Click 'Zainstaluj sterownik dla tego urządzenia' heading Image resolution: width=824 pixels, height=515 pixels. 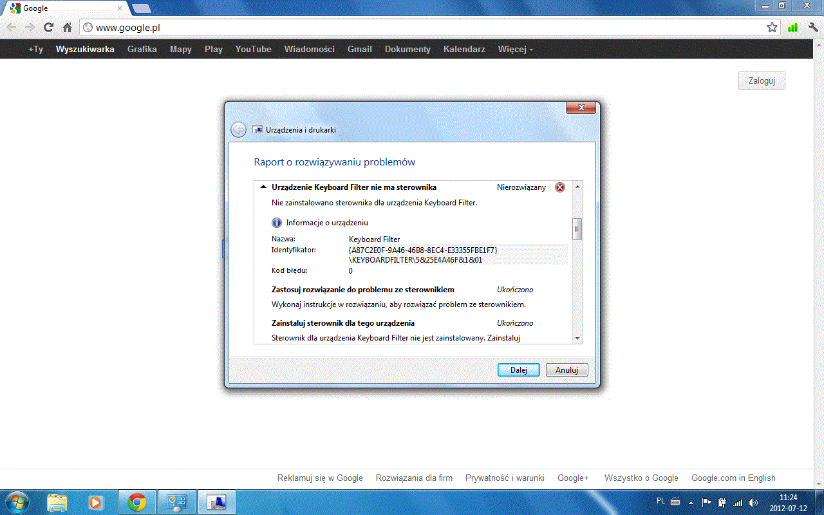click(x=343, y=323)
